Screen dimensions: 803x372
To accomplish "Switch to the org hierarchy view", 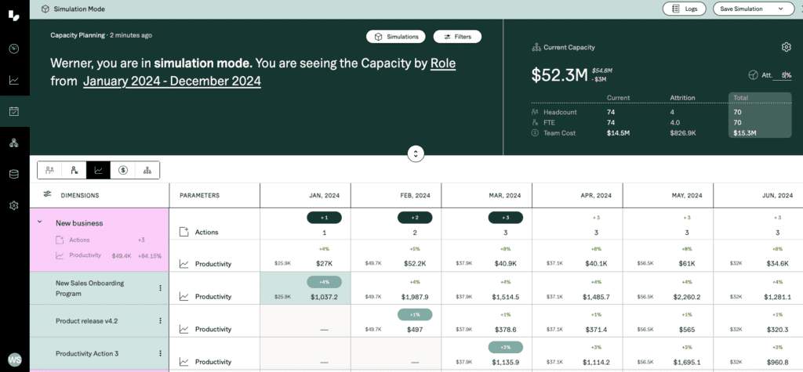I will point(147,170).
